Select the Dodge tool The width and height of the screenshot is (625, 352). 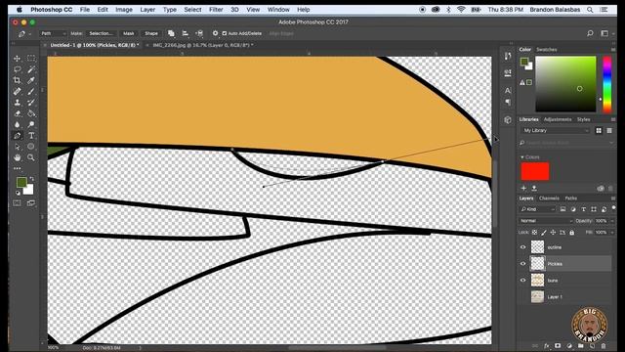[31, 124]
